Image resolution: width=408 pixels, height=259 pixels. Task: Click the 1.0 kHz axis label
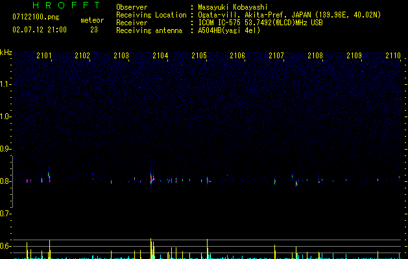point(5,117)
